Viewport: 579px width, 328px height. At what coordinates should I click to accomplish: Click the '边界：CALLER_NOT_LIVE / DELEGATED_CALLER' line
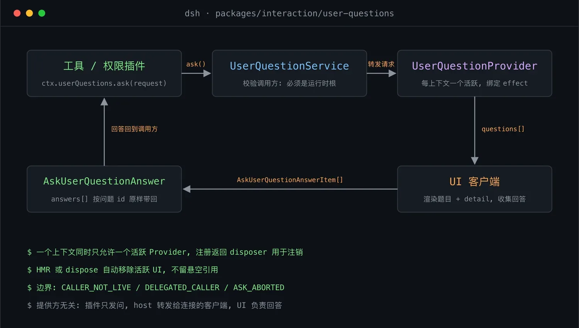[156, 288]
